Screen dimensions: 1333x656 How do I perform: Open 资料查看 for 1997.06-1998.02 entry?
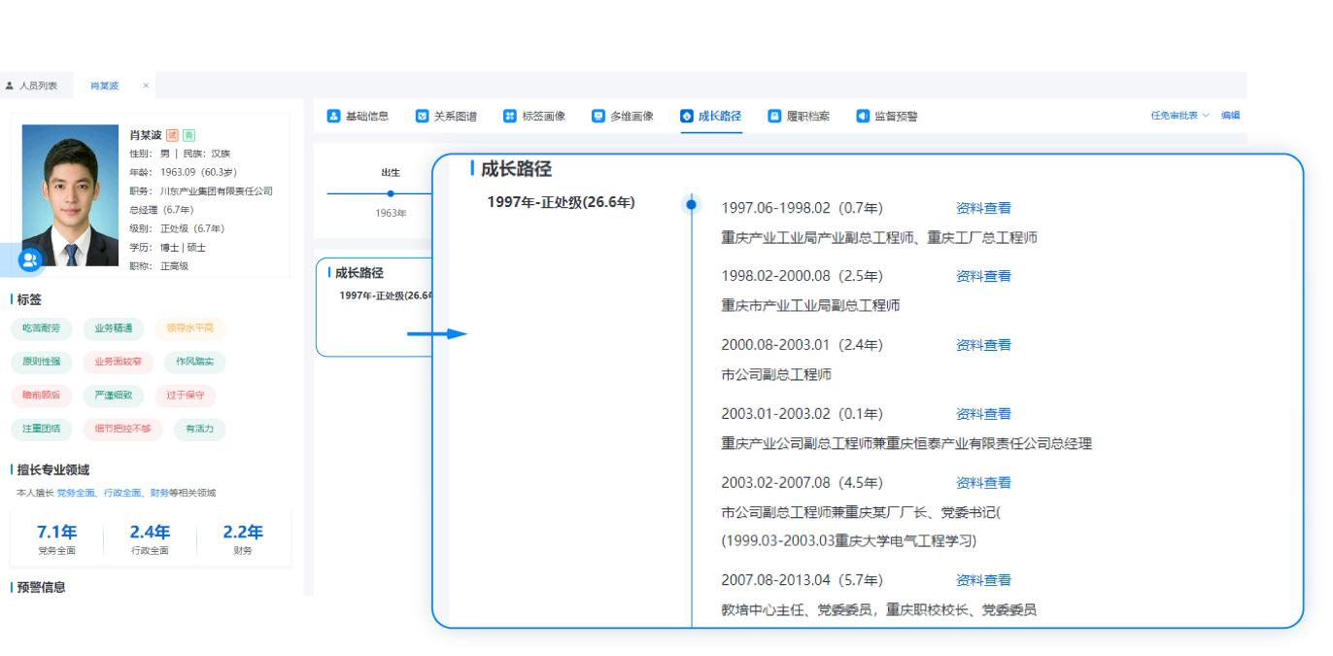983,208
